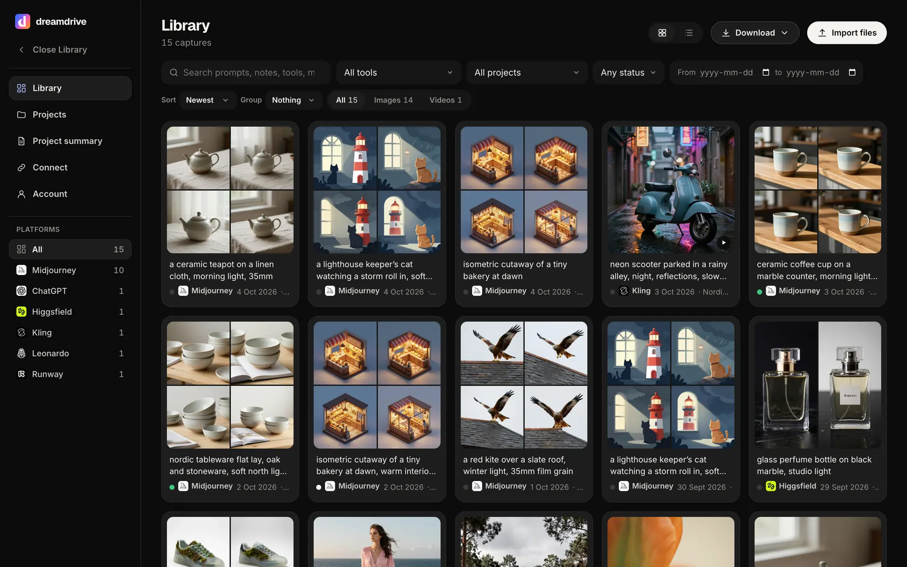Toggle status dot on nordic tableware card
Viewport: 907px width, 567px height.
pyautogui.click(x=172, y=487)
